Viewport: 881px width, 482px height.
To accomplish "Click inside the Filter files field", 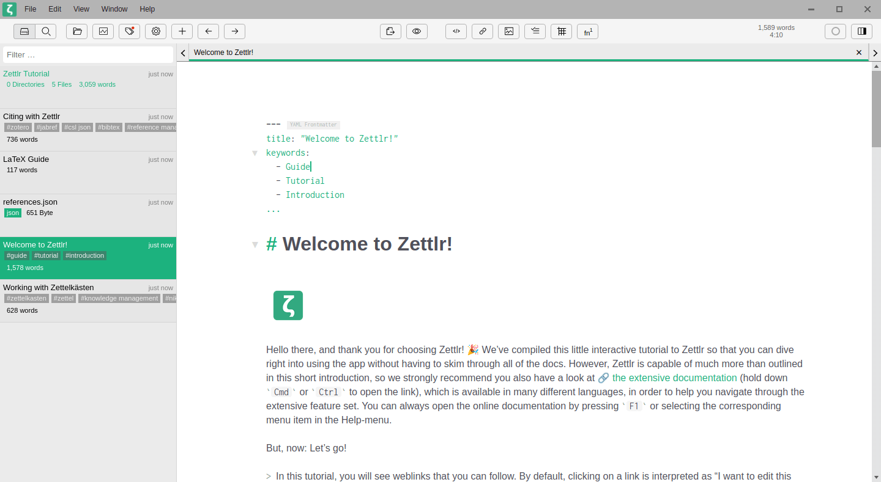I will pyautogui.click(x=87, y=54).
